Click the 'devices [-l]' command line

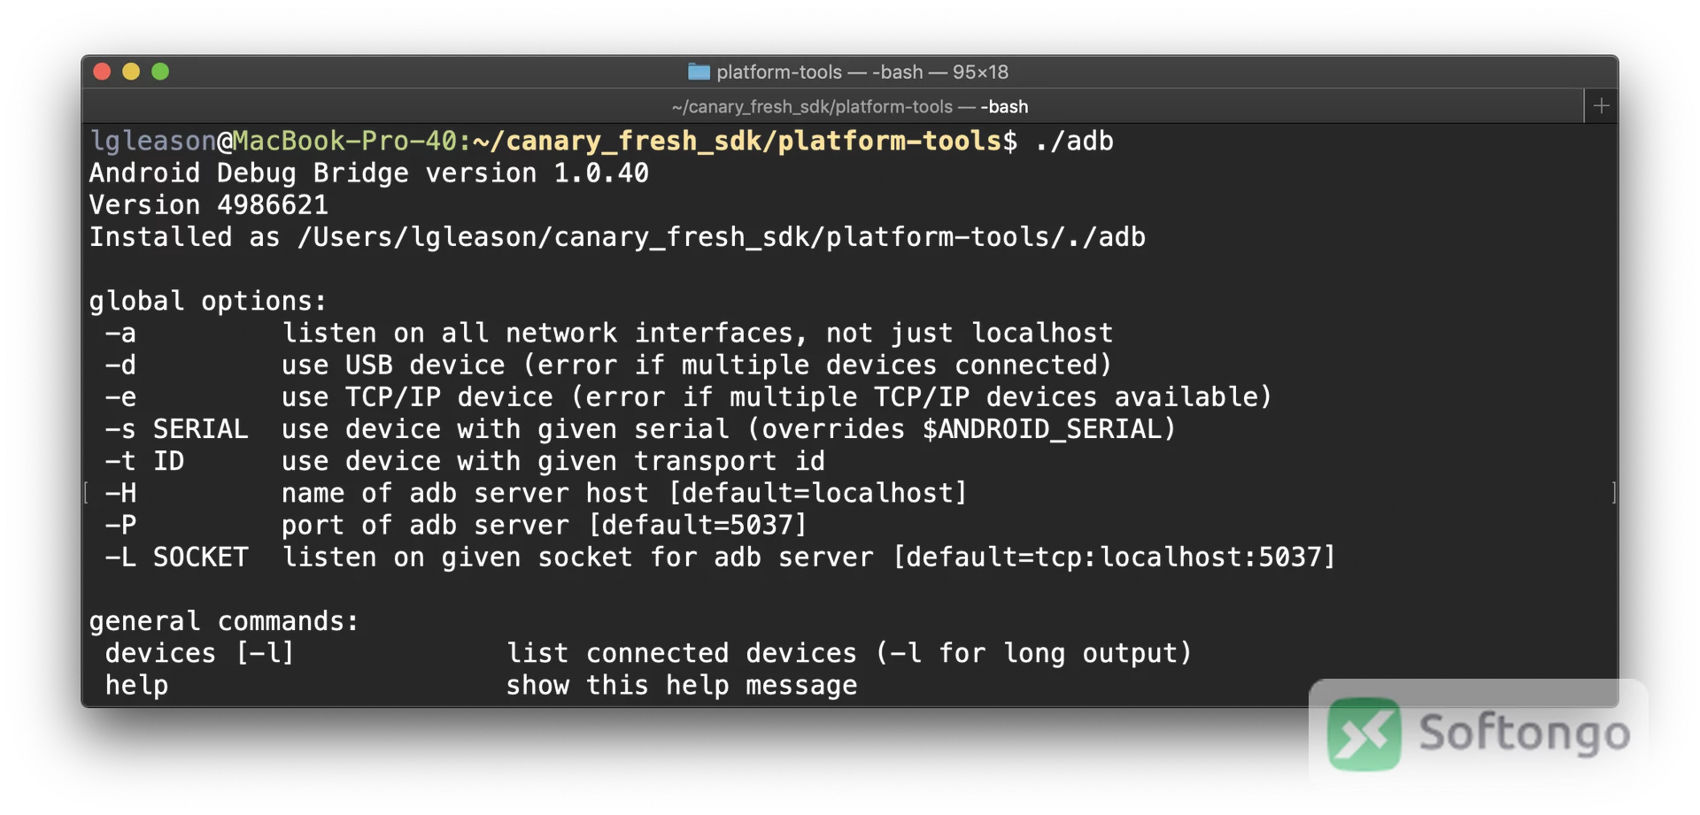point(649,653)
